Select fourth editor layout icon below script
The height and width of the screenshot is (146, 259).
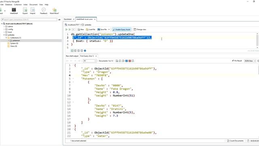pyautogui.click(x=82, y=51)
